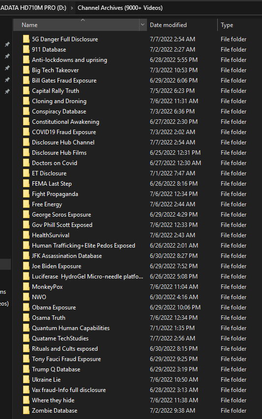This screenshot has height=419, width=262.
Task: Select Quantum Human Capabilities folder name
Action: (71, 328)
